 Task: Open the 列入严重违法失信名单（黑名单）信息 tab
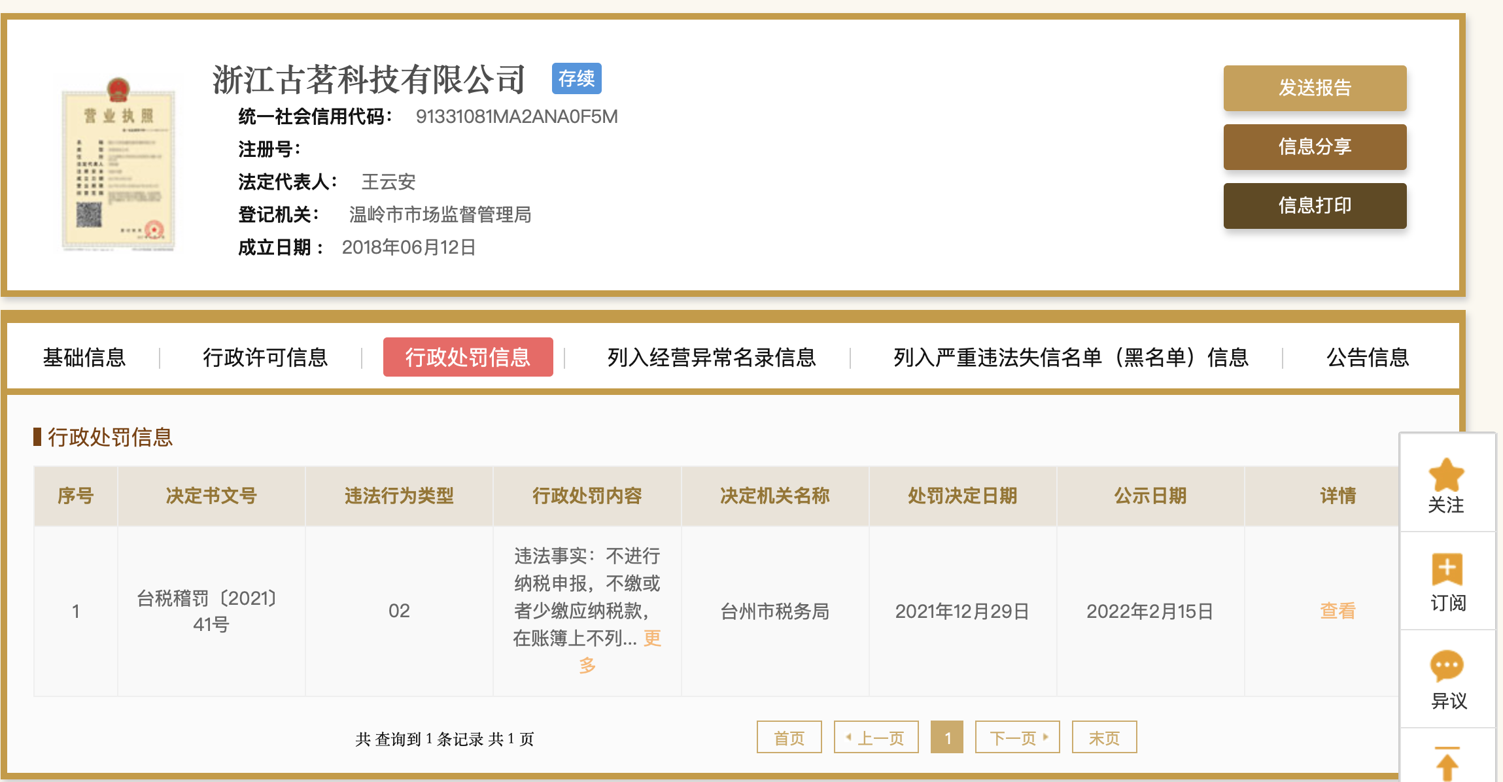coord(1071,357)
